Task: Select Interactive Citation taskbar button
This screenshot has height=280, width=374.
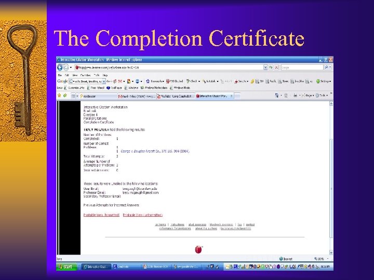Action: 96,267
